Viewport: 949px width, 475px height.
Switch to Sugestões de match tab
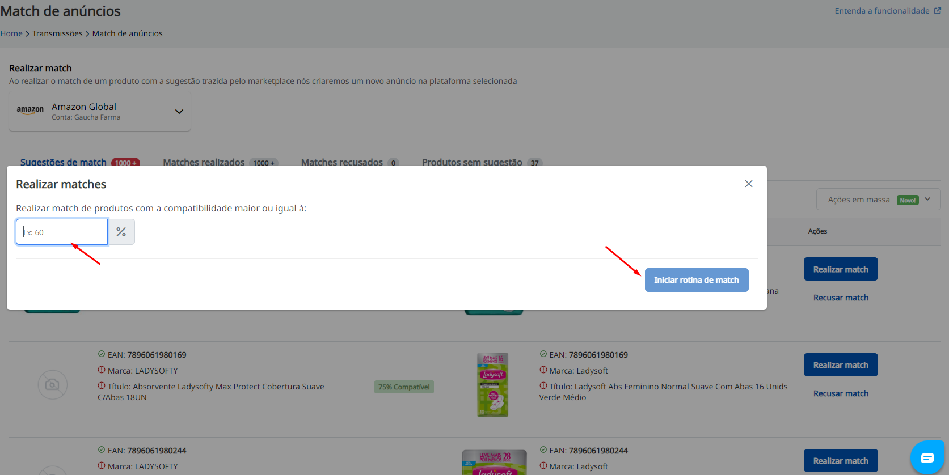point(64,162)
